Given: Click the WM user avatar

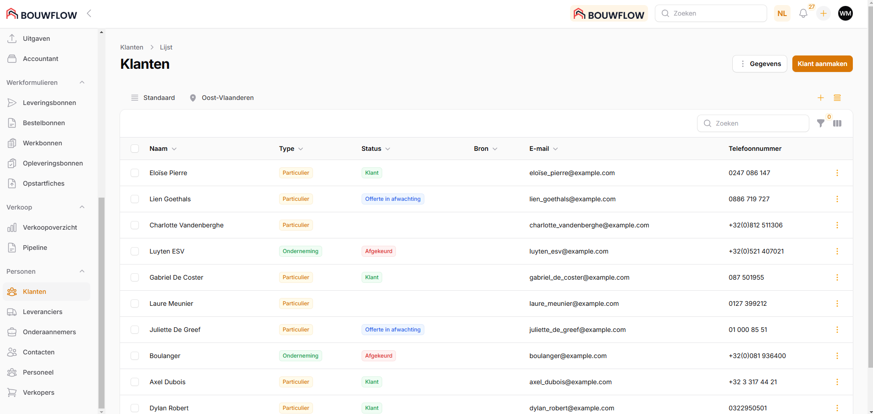Looking at the screenshot, I should coord(845,14).
